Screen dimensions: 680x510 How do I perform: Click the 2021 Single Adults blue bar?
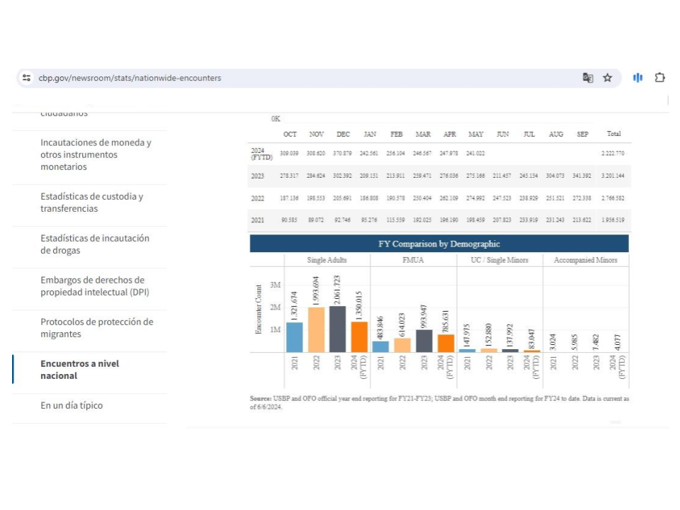click(295, 337)
